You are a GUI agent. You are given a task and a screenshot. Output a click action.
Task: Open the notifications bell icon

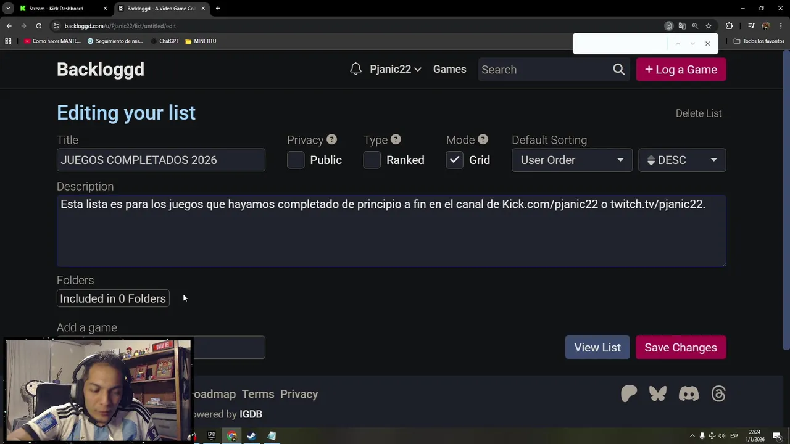click(355, 69)
